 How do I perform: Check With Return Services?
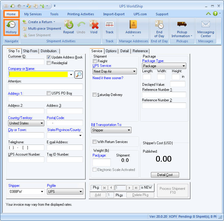94,142
